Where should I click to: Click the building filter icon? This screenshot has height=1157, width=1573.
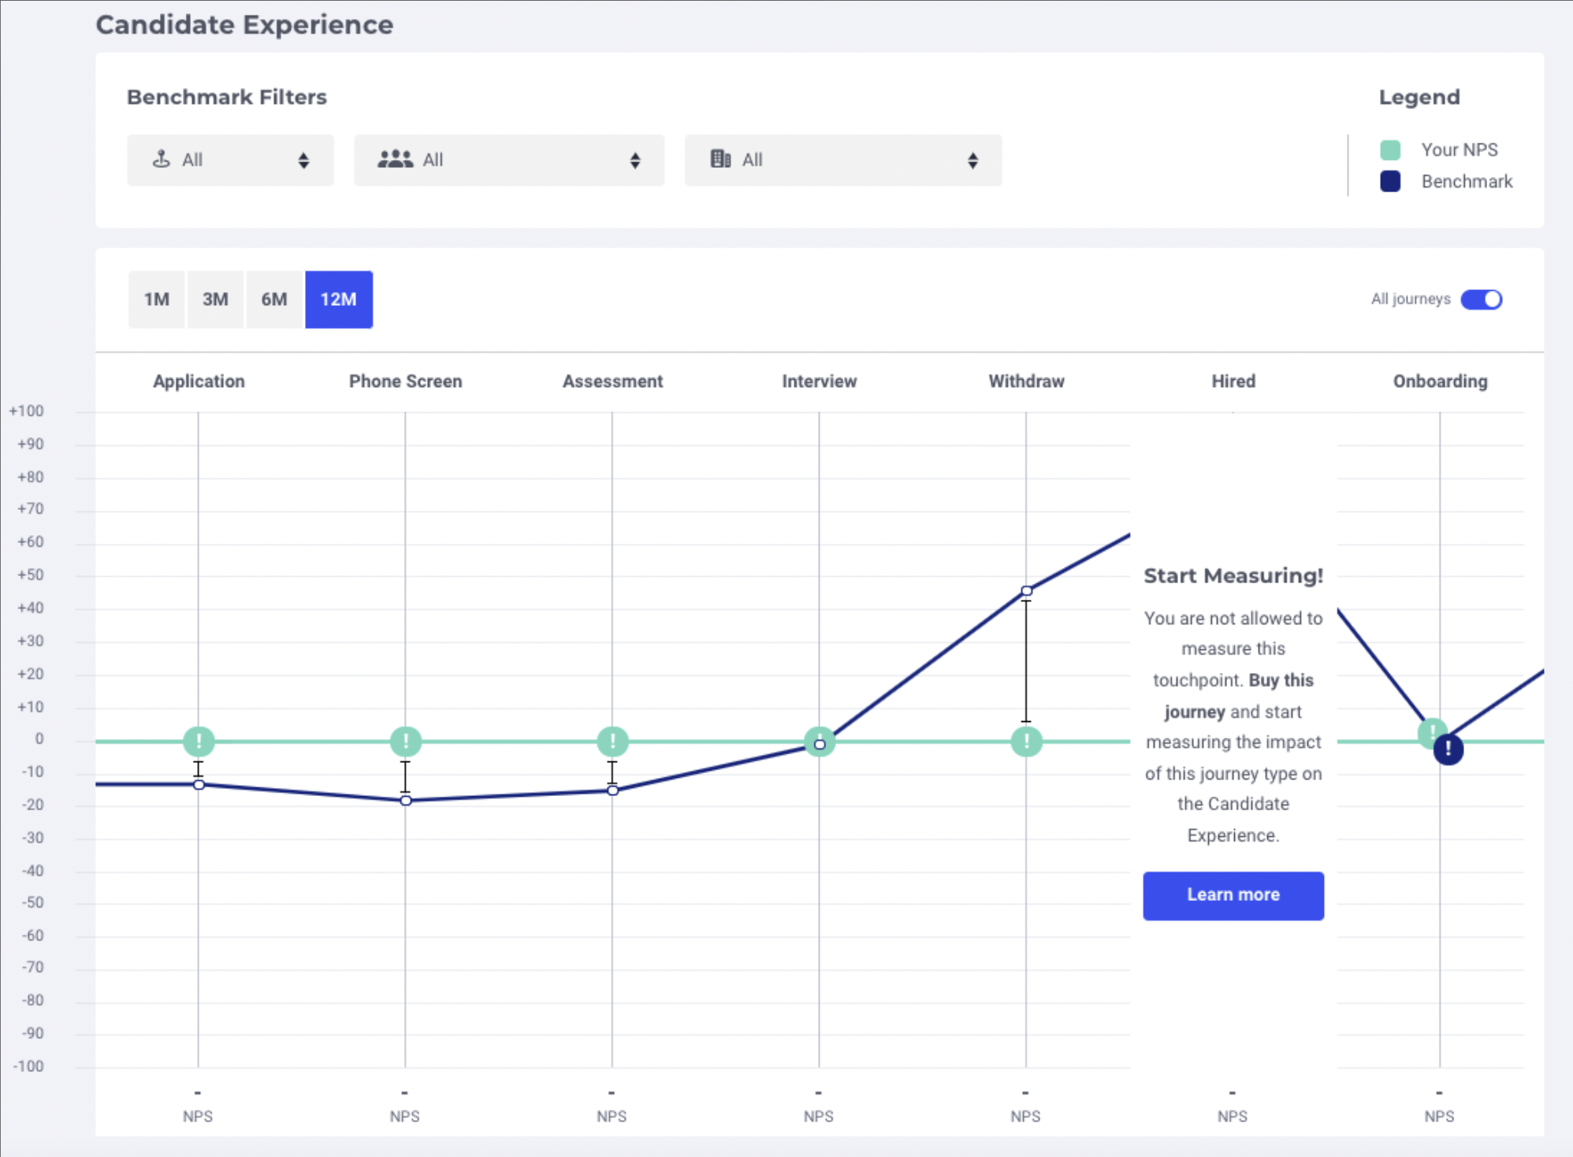(x=720, y=159)
